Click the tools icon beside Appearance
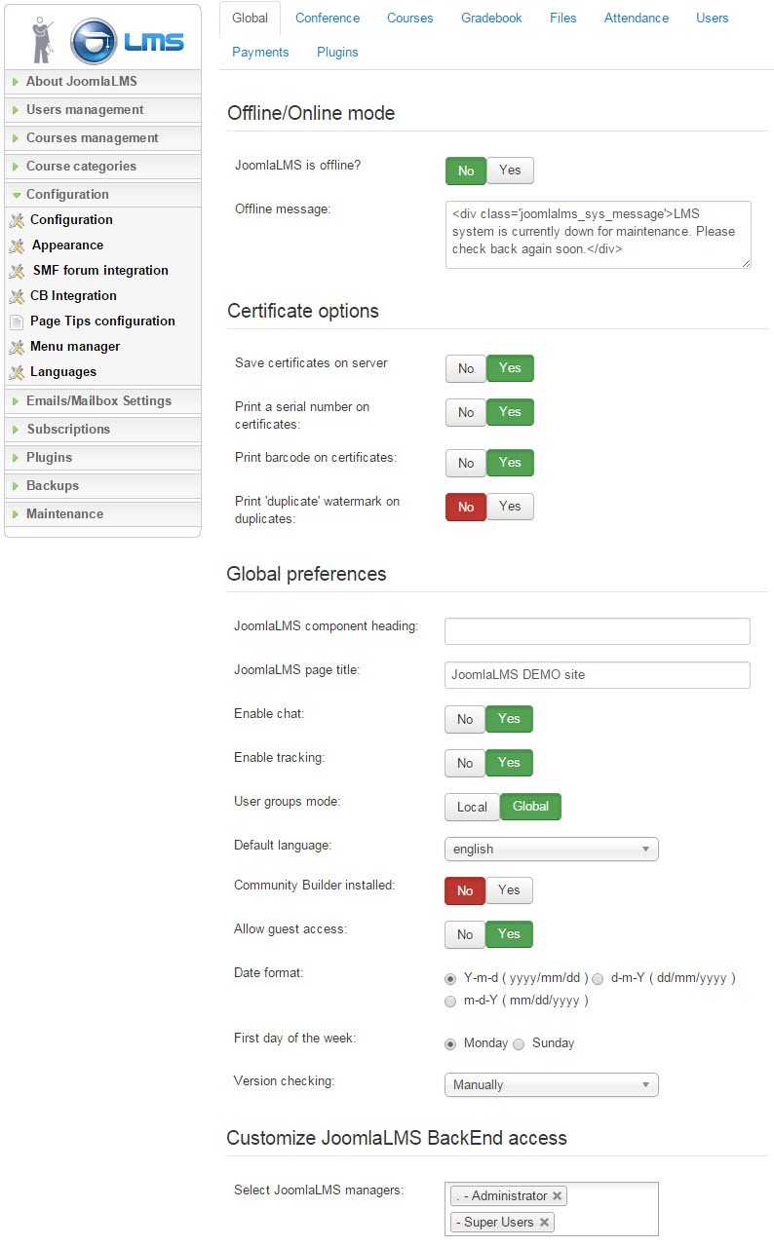This screenshot has width=774, height=1247. click(x=17, y=246)
